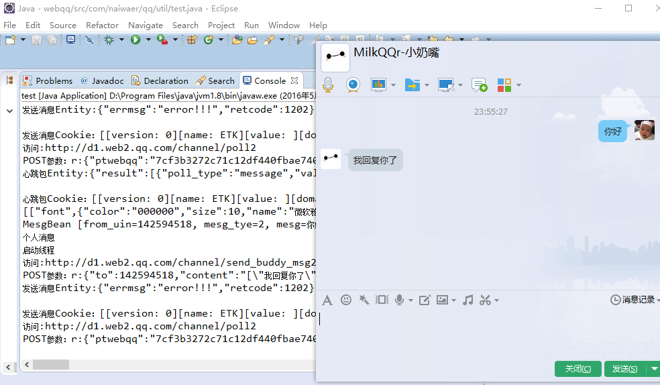Viewport: 660px width, 385px height.
Task: Click the create discussion group icon in QQ
Action: point(480,85)
